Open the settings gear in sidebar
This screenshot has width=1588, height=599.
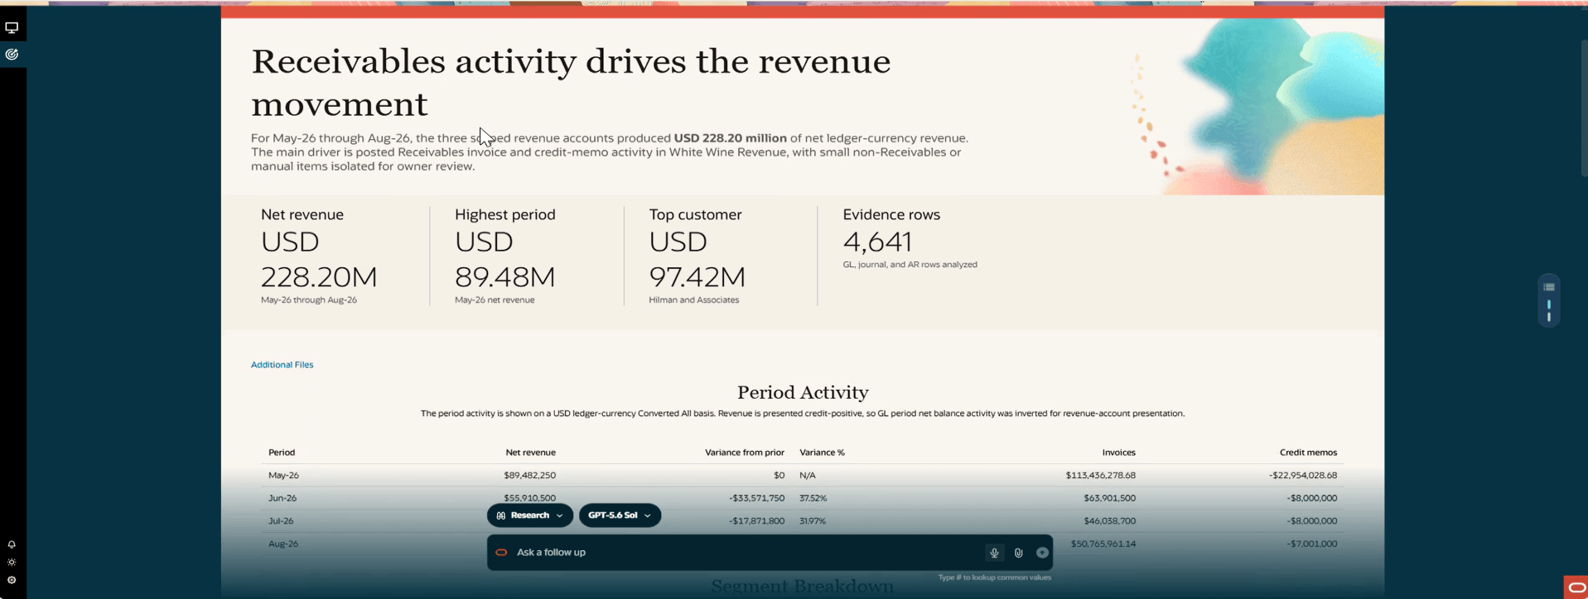click(x=12, y=580)
